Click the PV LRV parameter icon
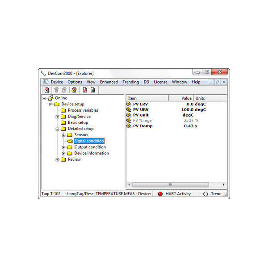Screen dimensions: 268x268 (x=129, y=104)
